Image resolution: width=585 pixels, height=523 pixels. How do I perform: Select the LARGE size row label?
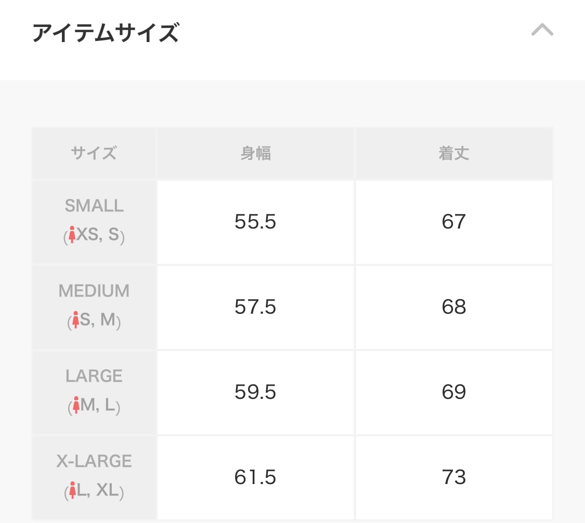point(94,376)
